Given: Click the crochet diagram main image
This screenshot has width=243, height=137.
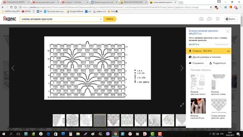Looking at the screenshot, I should click(98, 68).
